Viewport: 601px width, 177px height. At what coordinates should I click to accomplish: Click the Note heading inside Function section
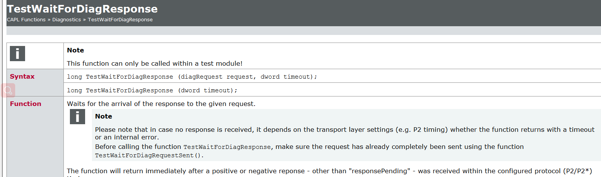tap(103, 116)
